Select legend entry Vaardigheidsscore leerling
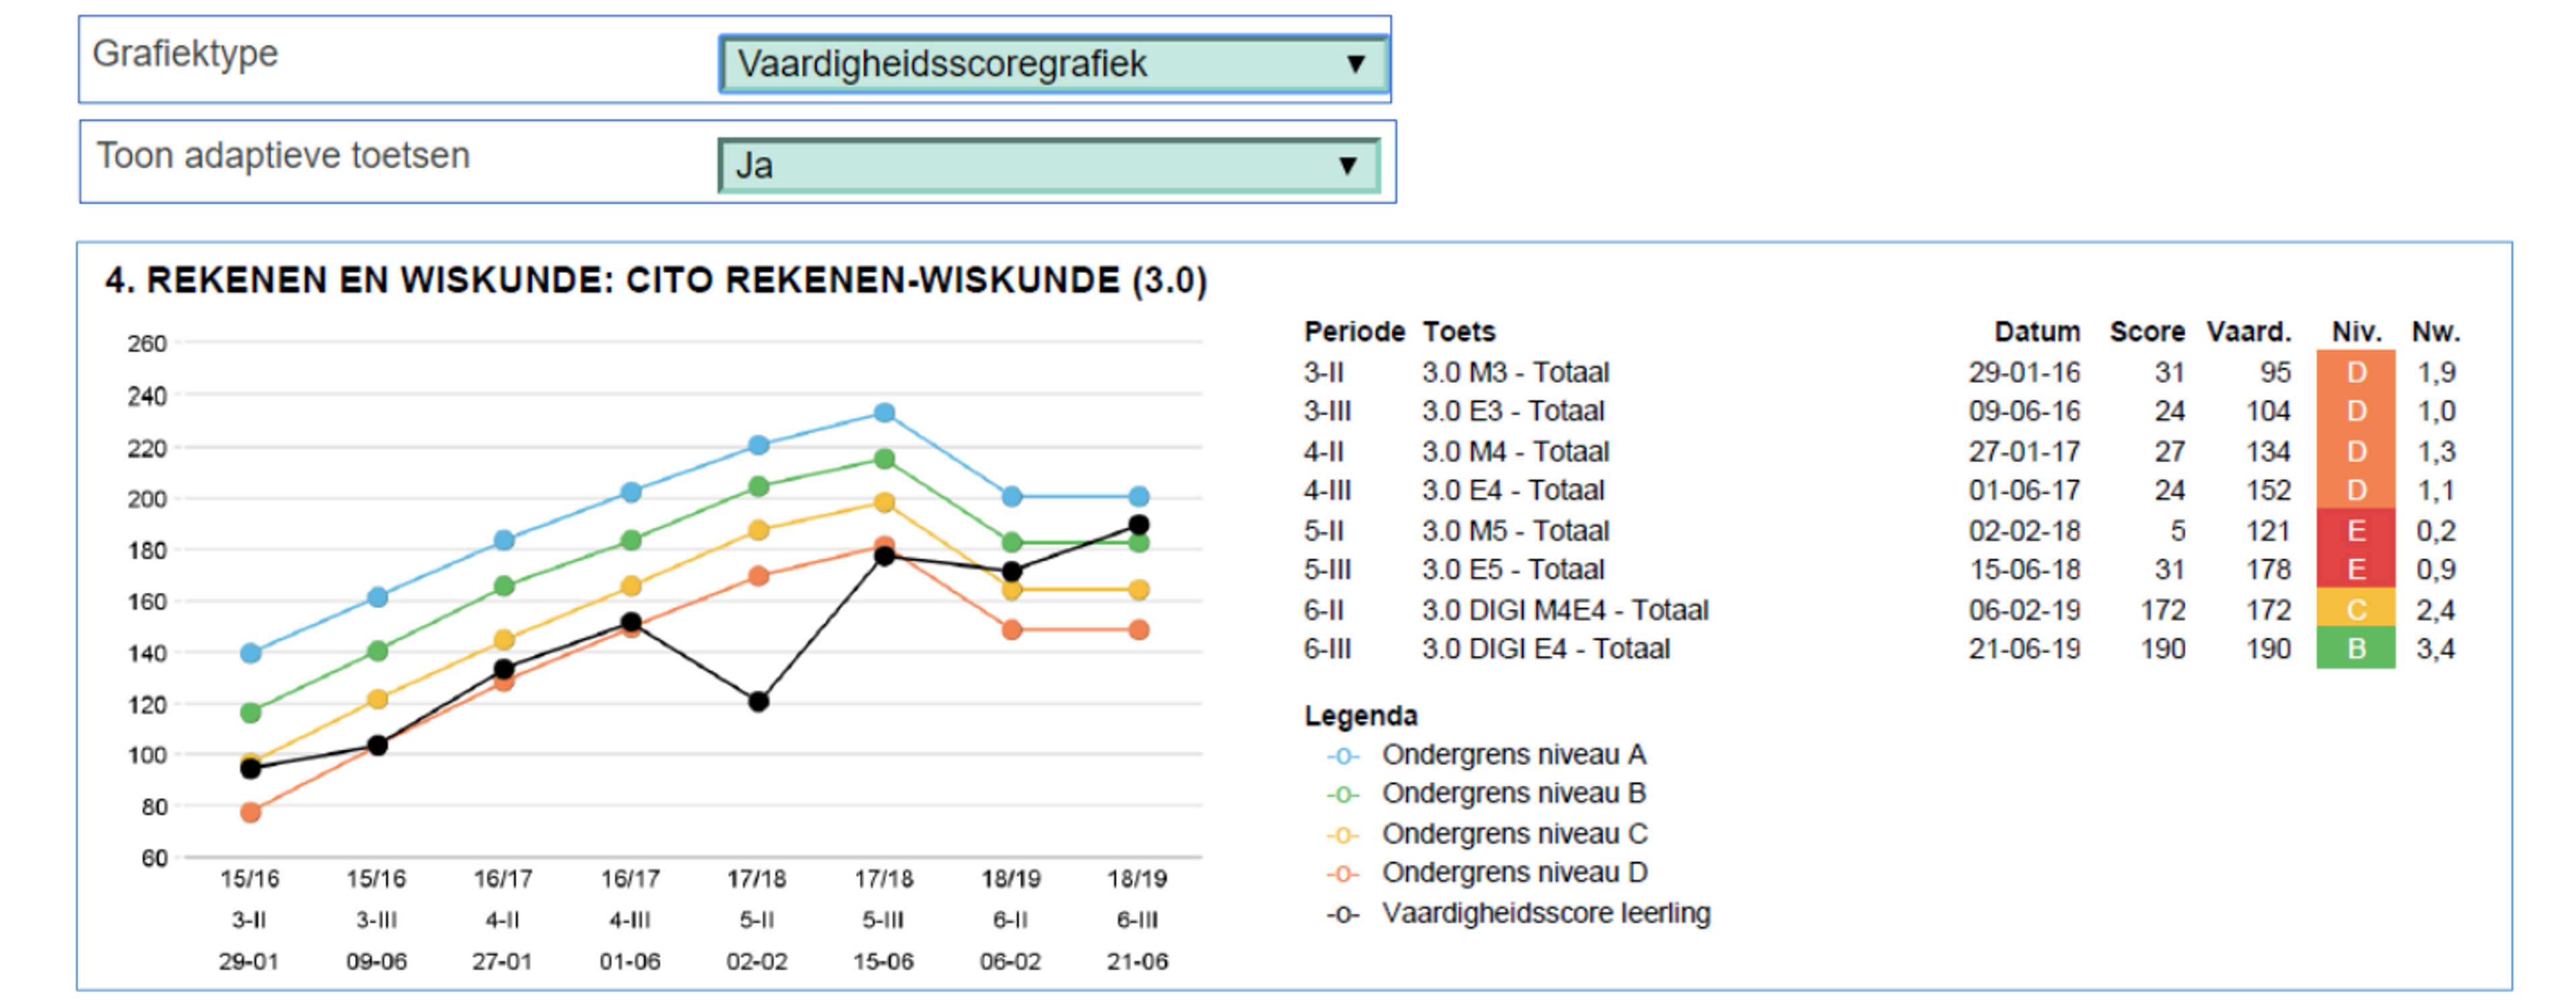This screenshot has height=1000, width=2576. [x=1518, y=913]
